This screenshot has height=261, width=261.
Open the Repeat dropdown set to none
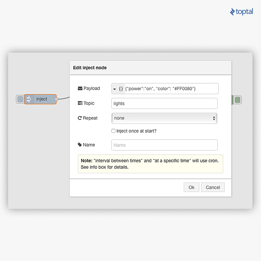tap(164, 118)
